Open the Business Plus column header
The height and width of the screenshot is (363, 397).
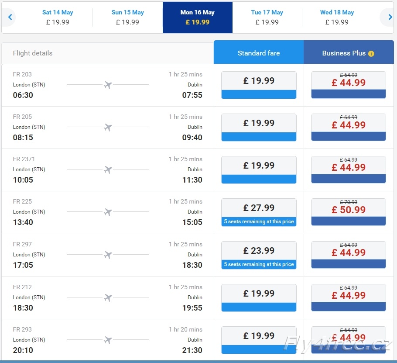[349, 52]
